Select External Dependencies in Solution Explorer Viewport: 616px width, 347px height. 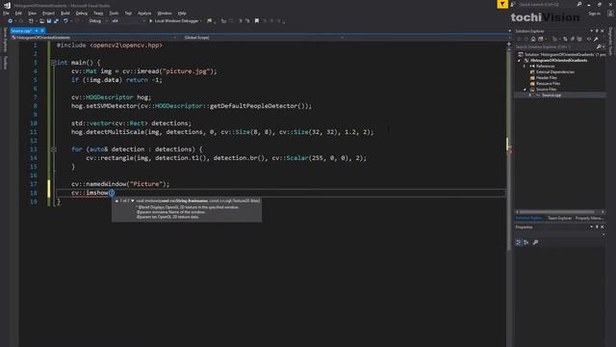pyautogui.click(x=554, y=72)
